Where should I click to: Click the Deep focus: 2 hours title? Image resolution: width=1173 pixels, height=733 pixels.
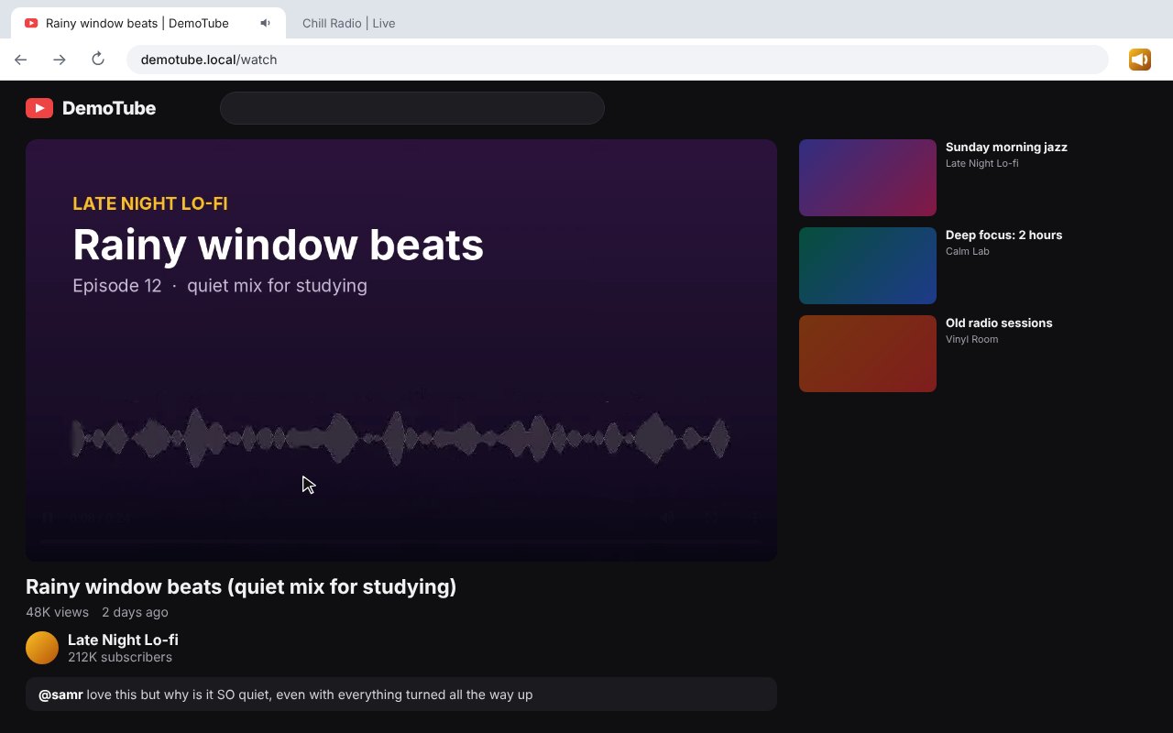[1003, 235]
